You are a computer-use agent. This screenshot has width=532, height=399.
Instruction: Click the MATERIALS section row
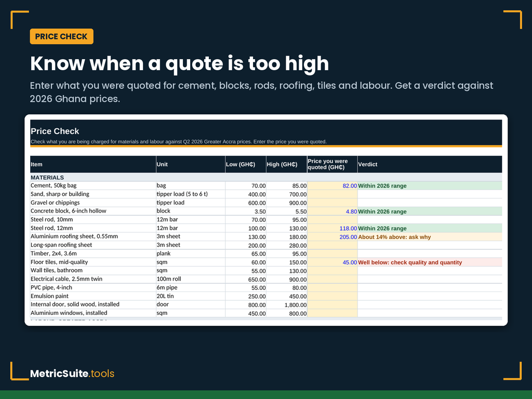[266, 178]
